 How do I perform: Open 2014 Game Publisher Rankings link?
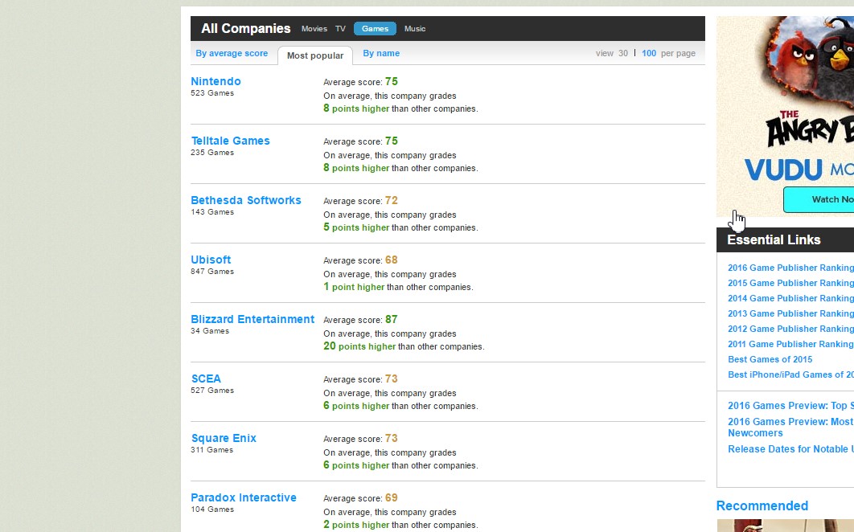(790, 298)
